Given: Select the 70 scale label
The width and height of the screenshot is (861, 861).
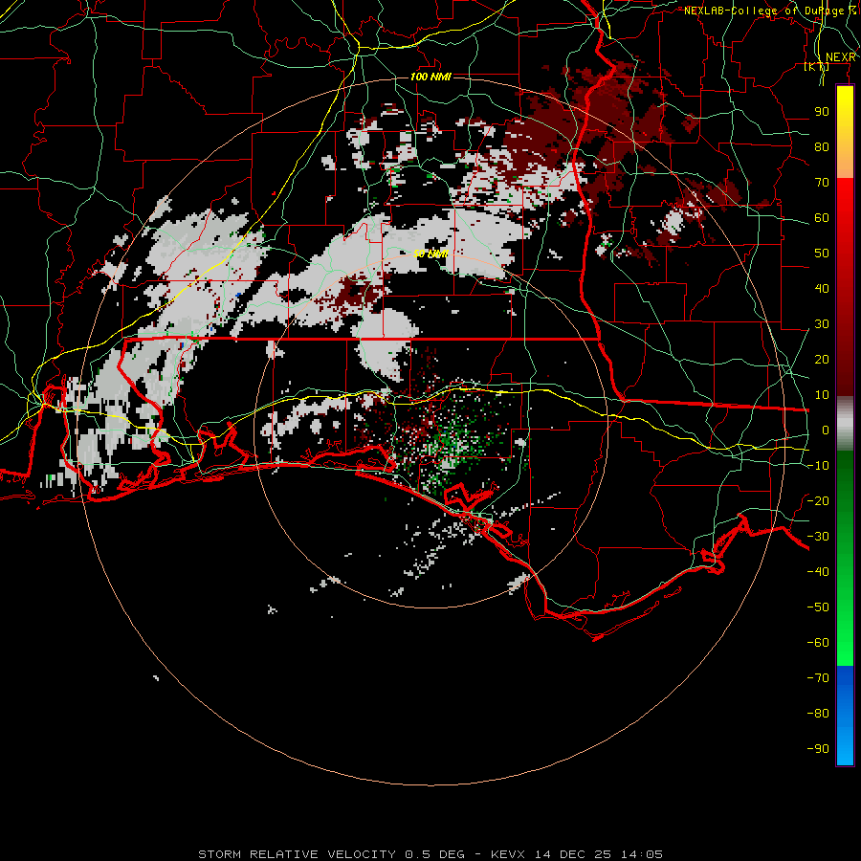Looking at the screenshot, I should point(822,183).
